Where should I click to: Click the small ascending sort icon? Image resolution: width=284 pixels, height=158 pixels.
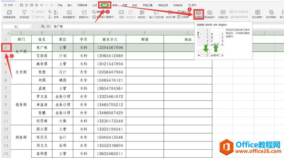(x=50, y=12)
